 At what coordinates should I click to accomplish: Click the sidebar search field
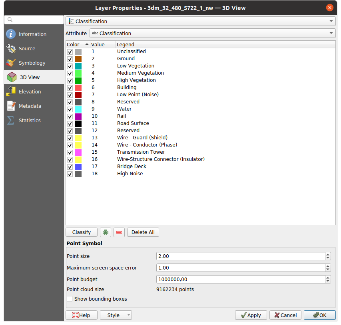34,20
